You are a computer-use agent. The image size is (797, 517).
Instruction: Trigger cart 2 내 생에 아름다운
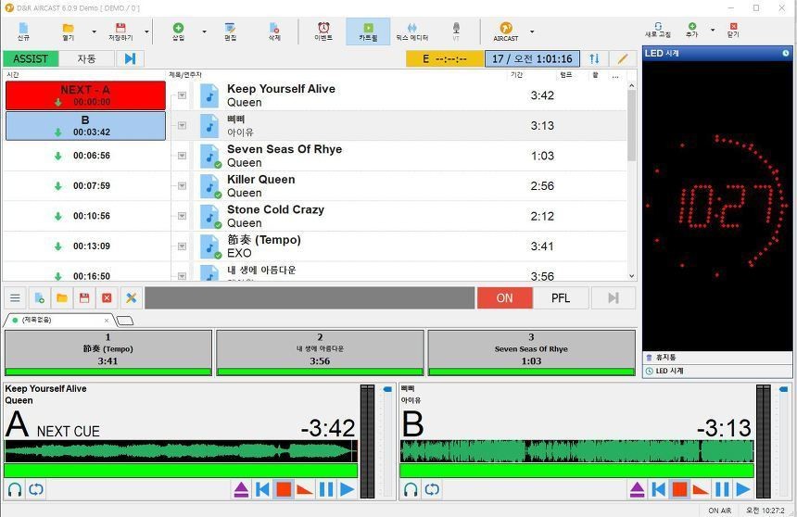click(320, 353)
